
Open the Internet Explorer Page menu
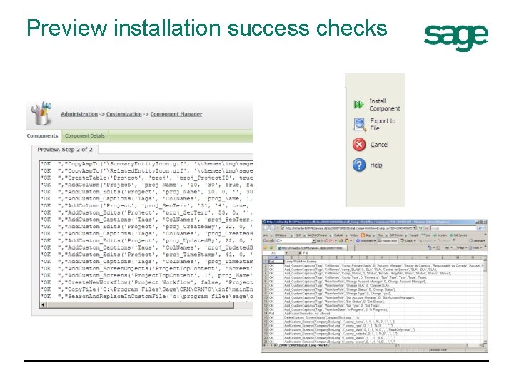coord(461,248)
